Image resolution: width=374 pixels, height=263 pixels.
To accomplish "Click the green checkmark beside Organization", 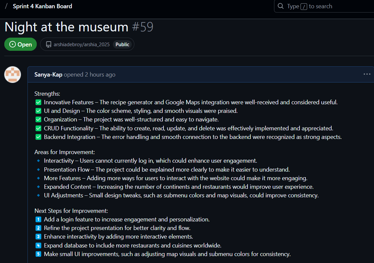I will 38,119.
